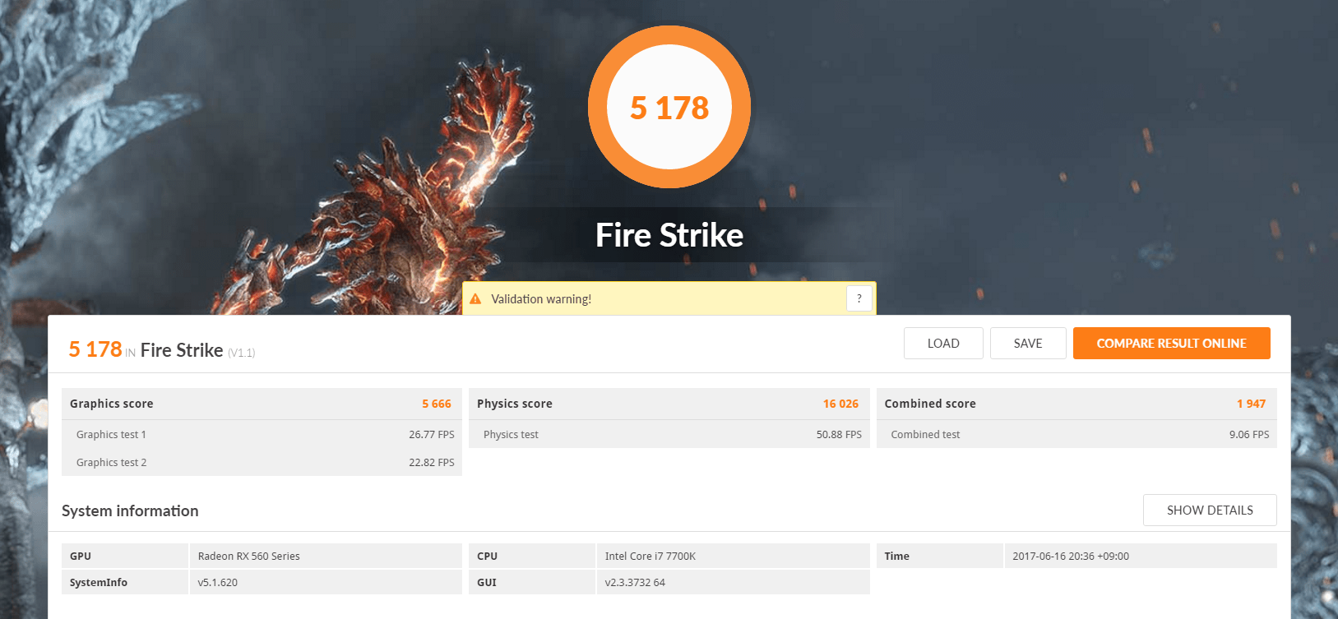Click the CPU label cell

click(x=532, y=556)
